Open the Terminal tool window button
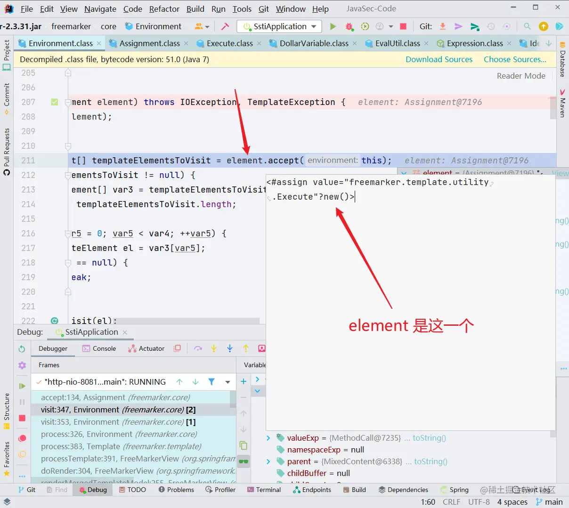This screenshot has width=569, height=508. 264,490
